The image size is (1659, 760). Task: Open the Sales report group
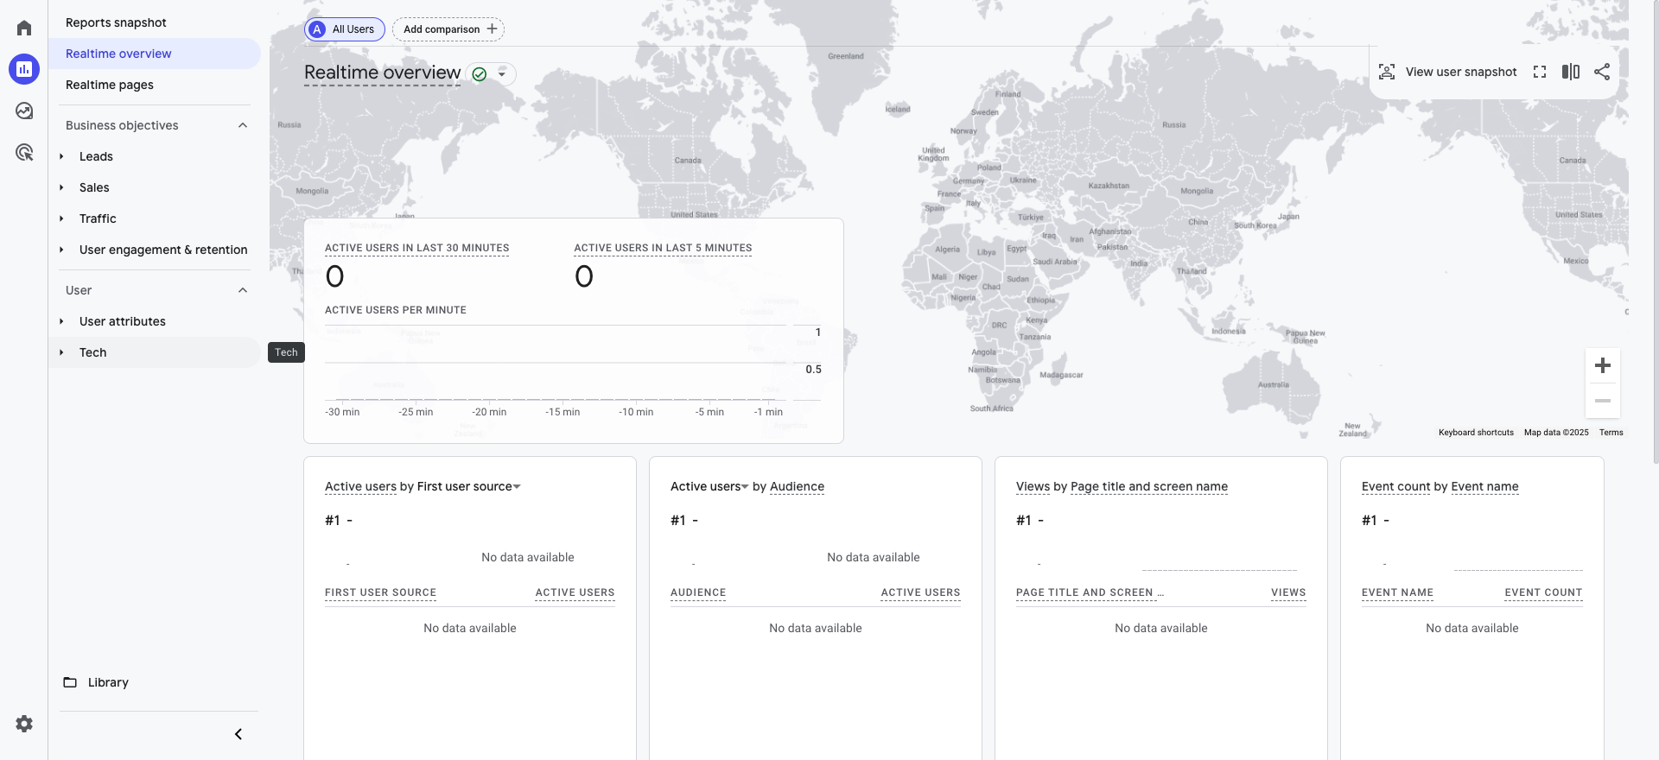(94, 187)
